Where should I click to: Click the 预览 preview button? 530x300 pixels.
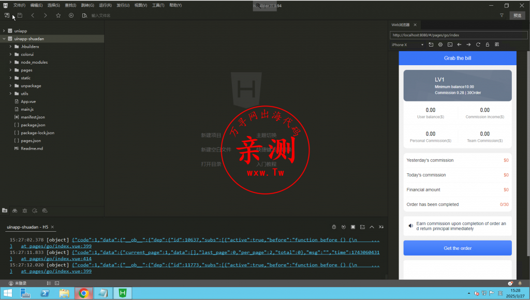pos(517,16)
